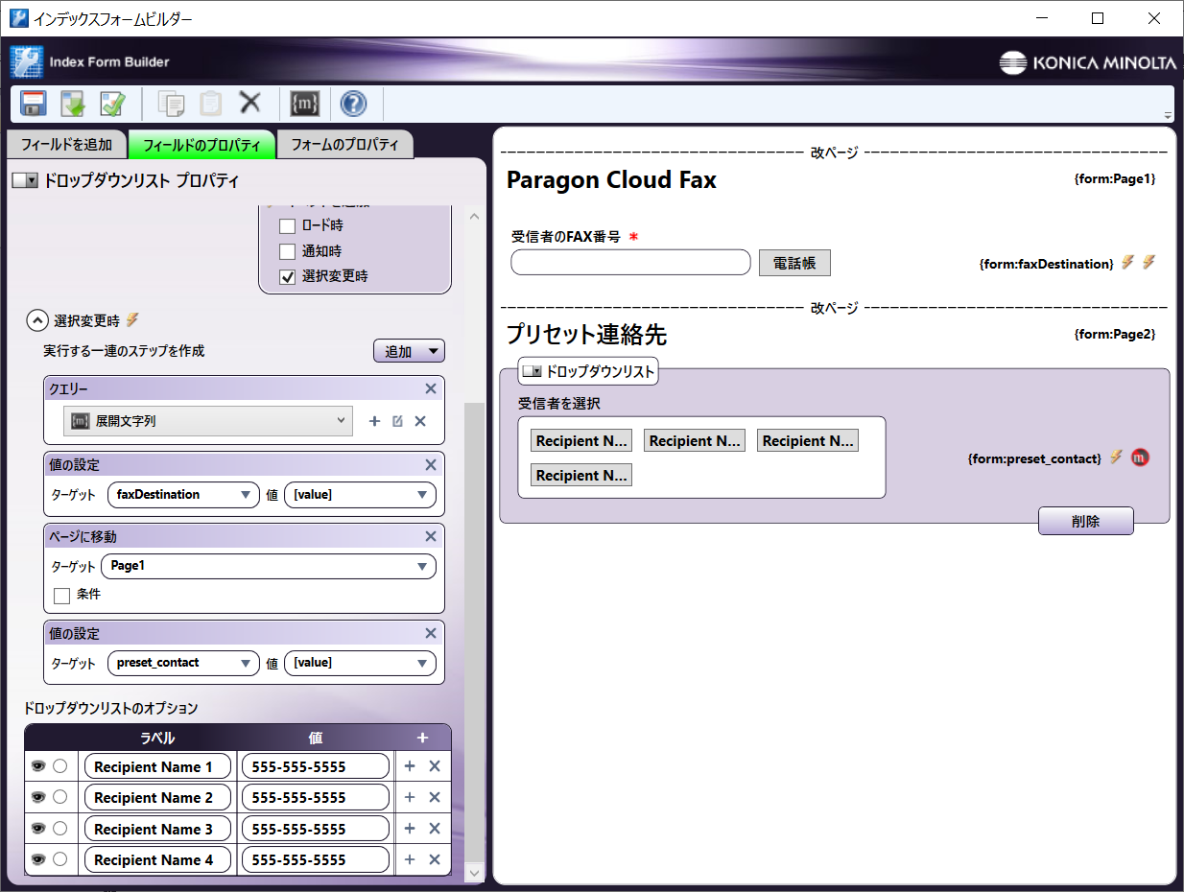Remove the クエリー step with its header X

pos(431,388)
